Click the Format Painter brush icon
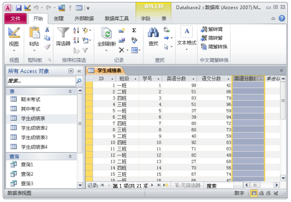 [47, 47]
